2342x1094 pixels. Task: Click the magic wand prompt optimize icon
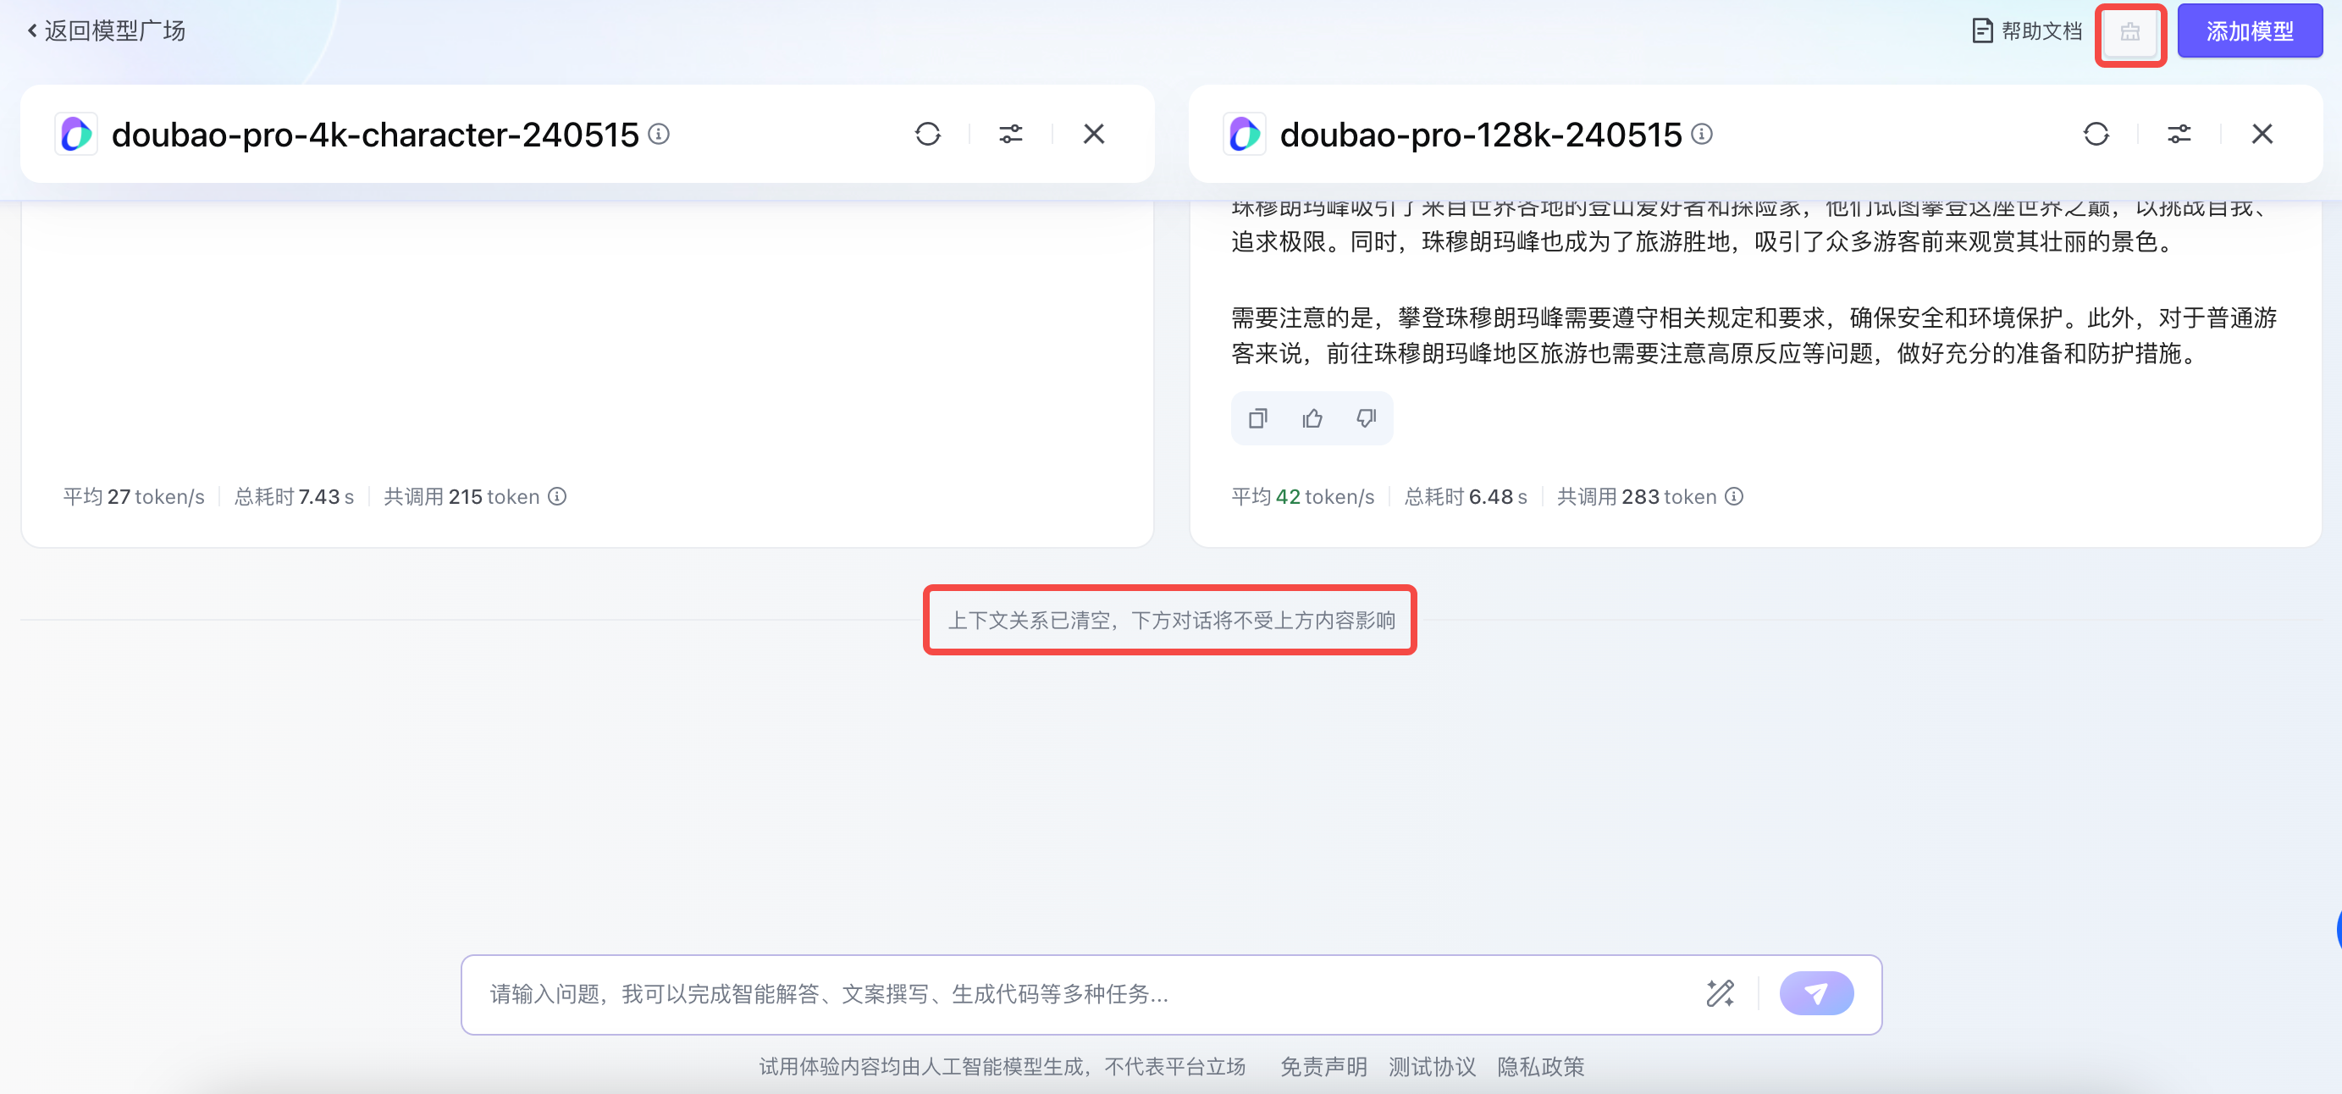coord(1721,994)
